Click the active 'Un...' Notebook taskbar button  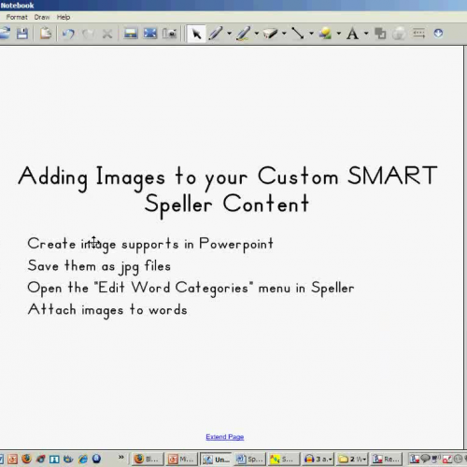[216, 459]
